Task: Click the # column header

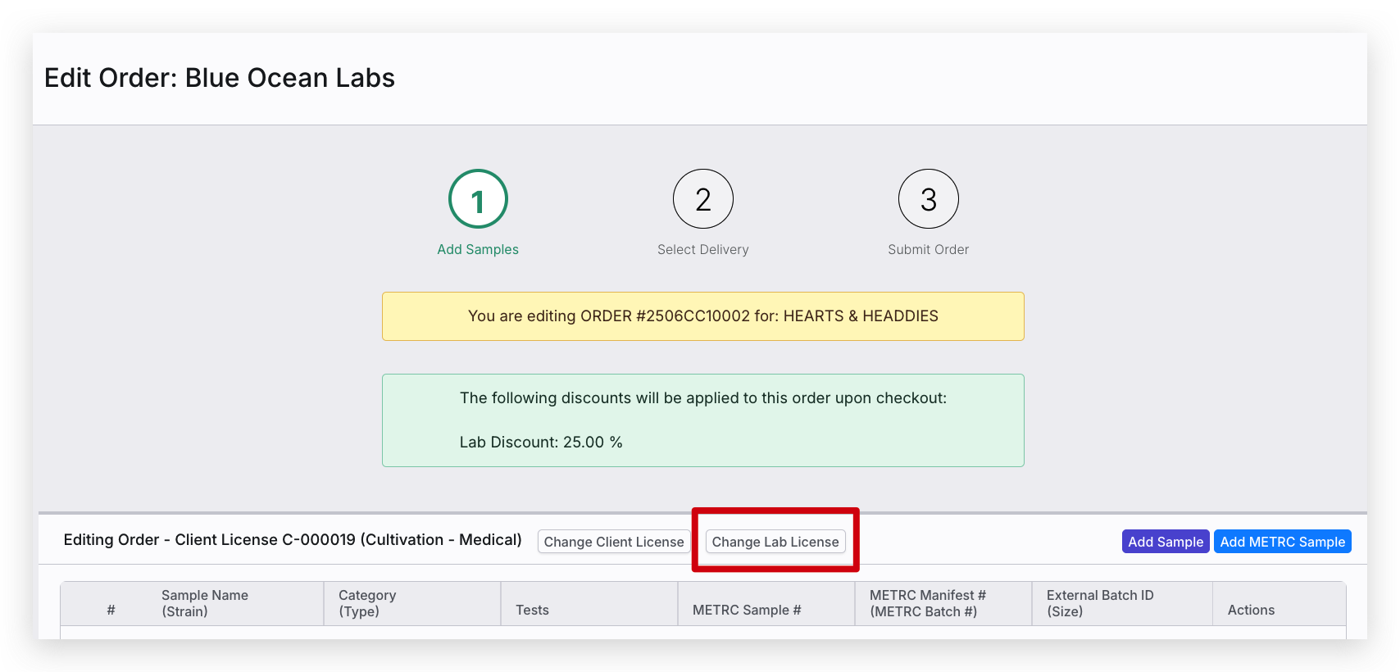Action: (x=111, y=610)
